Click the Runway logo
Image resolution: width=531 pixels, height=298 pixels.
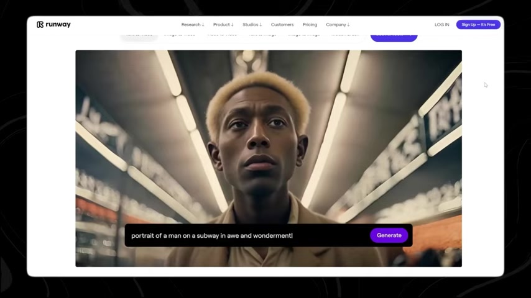coord(53,24)
